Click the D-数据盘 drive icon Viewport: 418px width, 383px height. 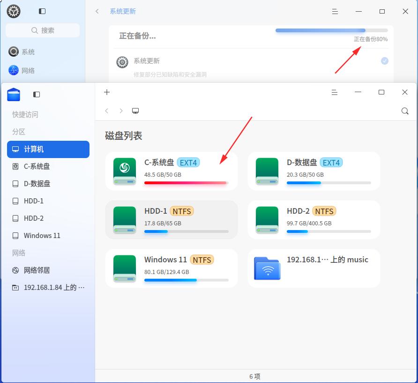click(267, 171)
